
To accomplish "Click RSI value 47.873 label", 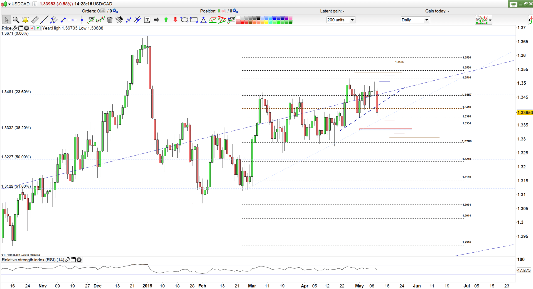I will (x=524, y=270).
